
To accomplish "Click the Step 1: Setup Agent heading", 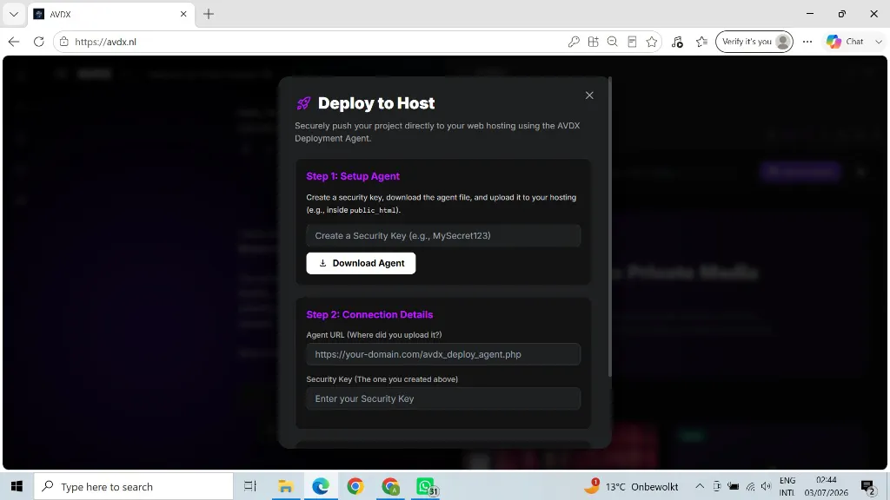I will (353, 176).
